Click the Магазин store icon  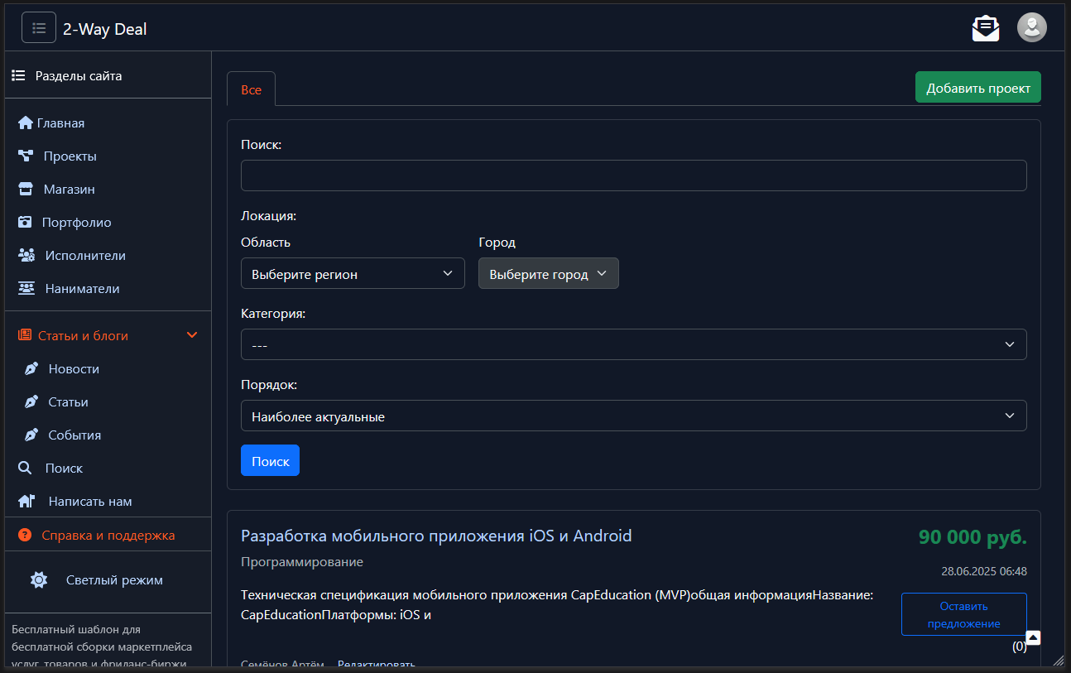(x=26, y=190)
